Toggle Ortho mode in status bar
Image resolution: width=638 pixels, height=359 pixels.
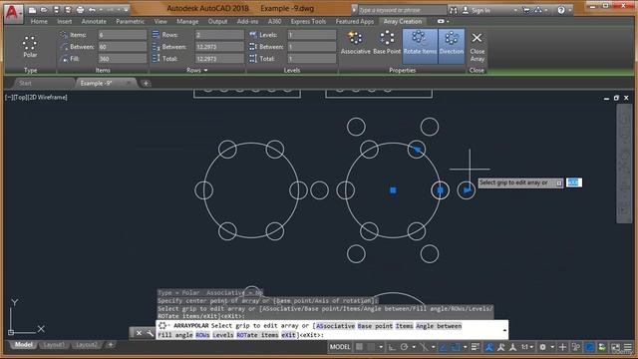pyautogui.click(x=392, y=347)
